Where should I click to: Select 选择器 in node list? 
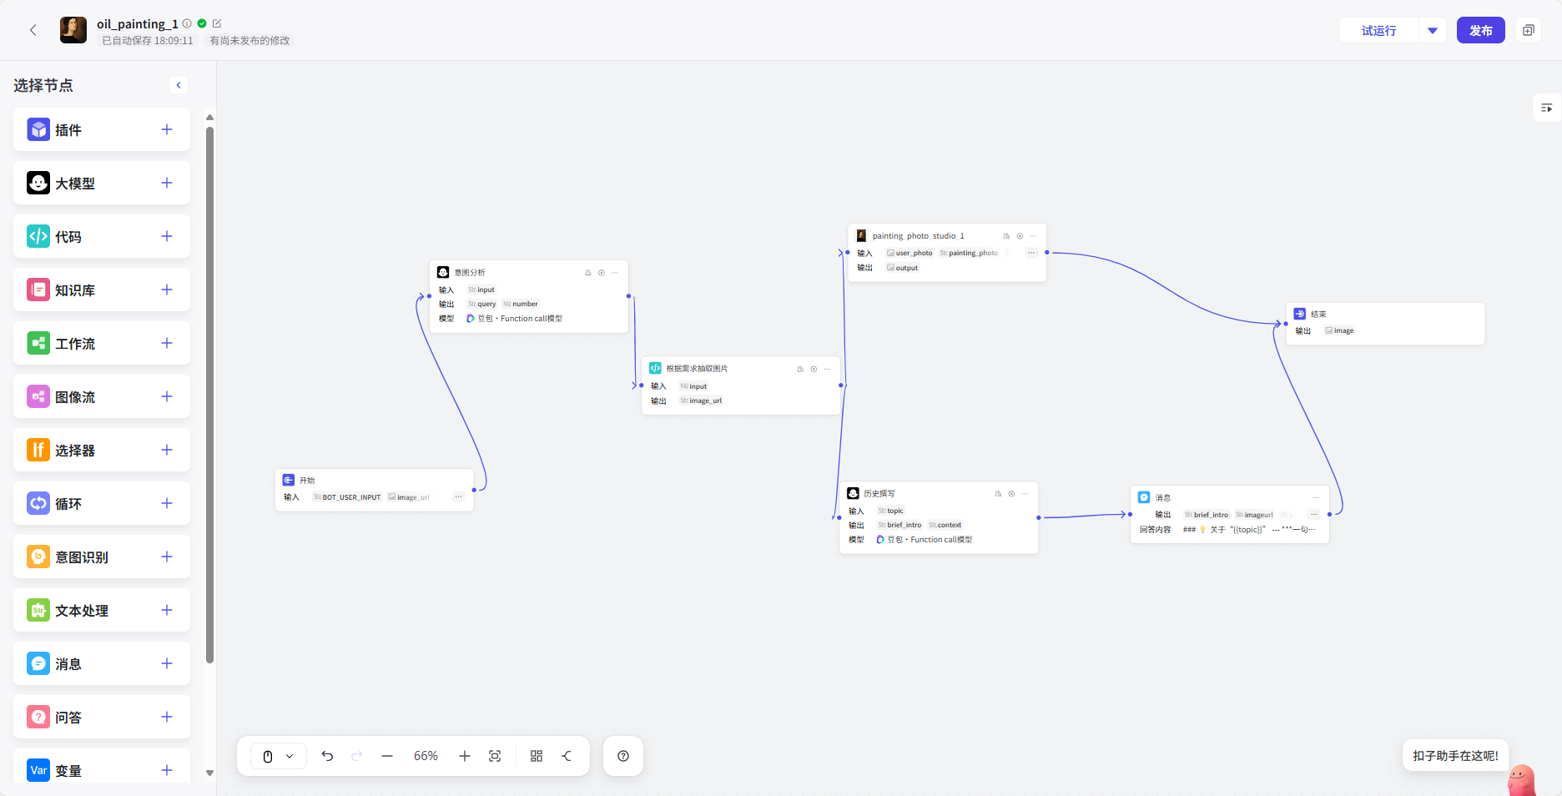(75, 451)
